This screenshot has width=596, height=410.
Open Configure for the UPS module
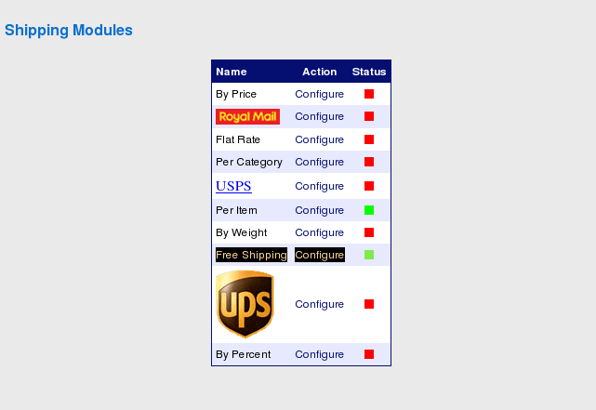coord(319,304)
